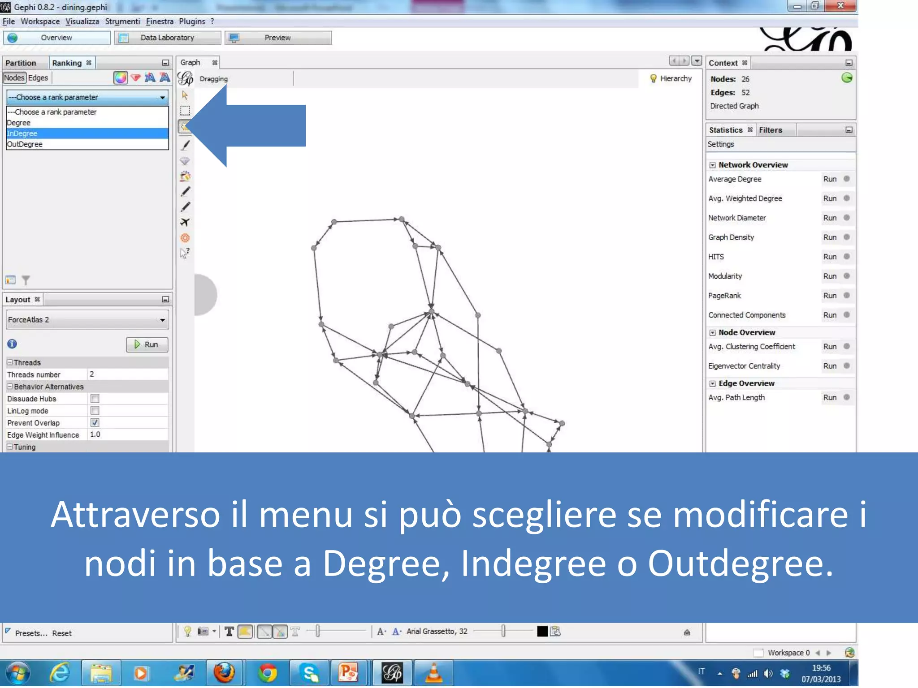
Task: Click the edge color source icon
Action: click(x=280, y=632)
